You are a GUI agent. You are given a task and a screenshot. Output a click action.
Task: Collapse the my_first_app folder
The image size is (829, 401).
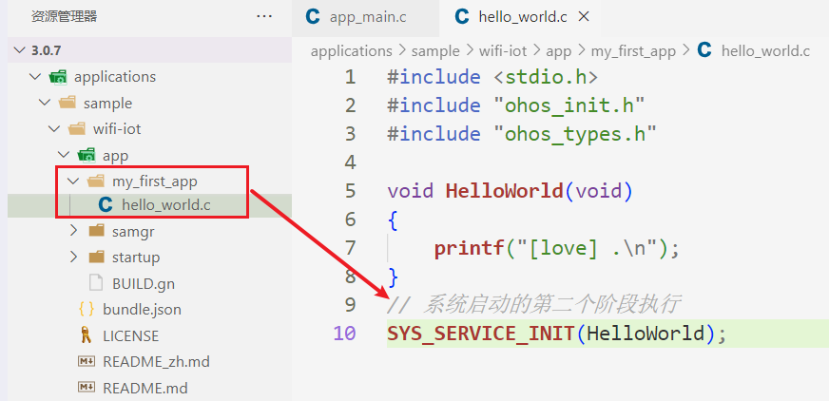(73, 181)
